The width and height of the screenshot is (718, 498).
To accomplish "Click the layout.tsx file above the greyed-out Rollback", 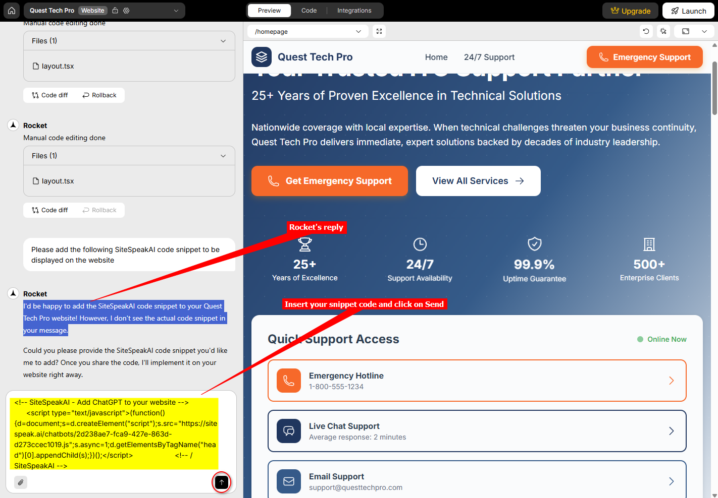I will 54,181.
